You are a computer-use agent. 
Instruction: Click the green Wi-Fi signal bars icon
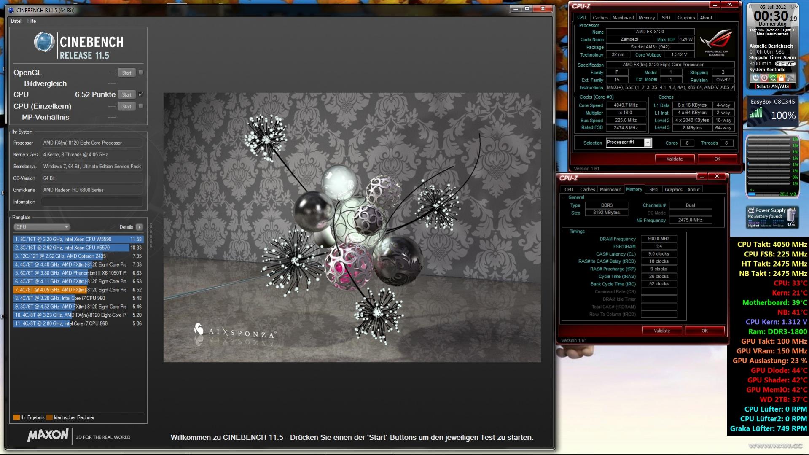click(x=756, y=113)
